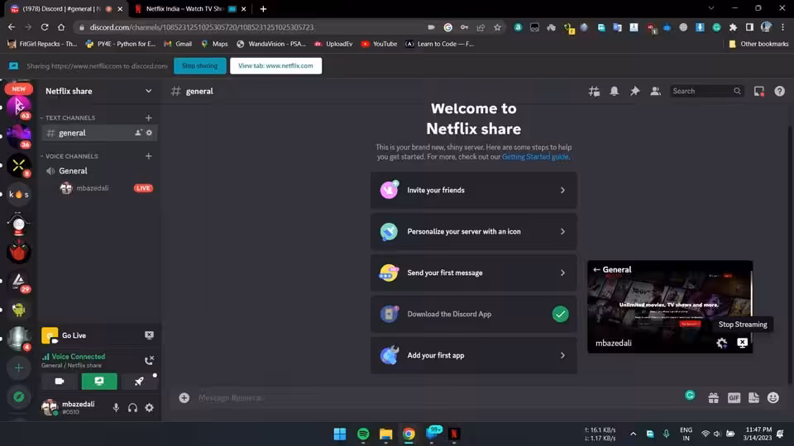The image size is (794, 446).
Task: Open Send your first message step
Action: click(x=473, y=273)
